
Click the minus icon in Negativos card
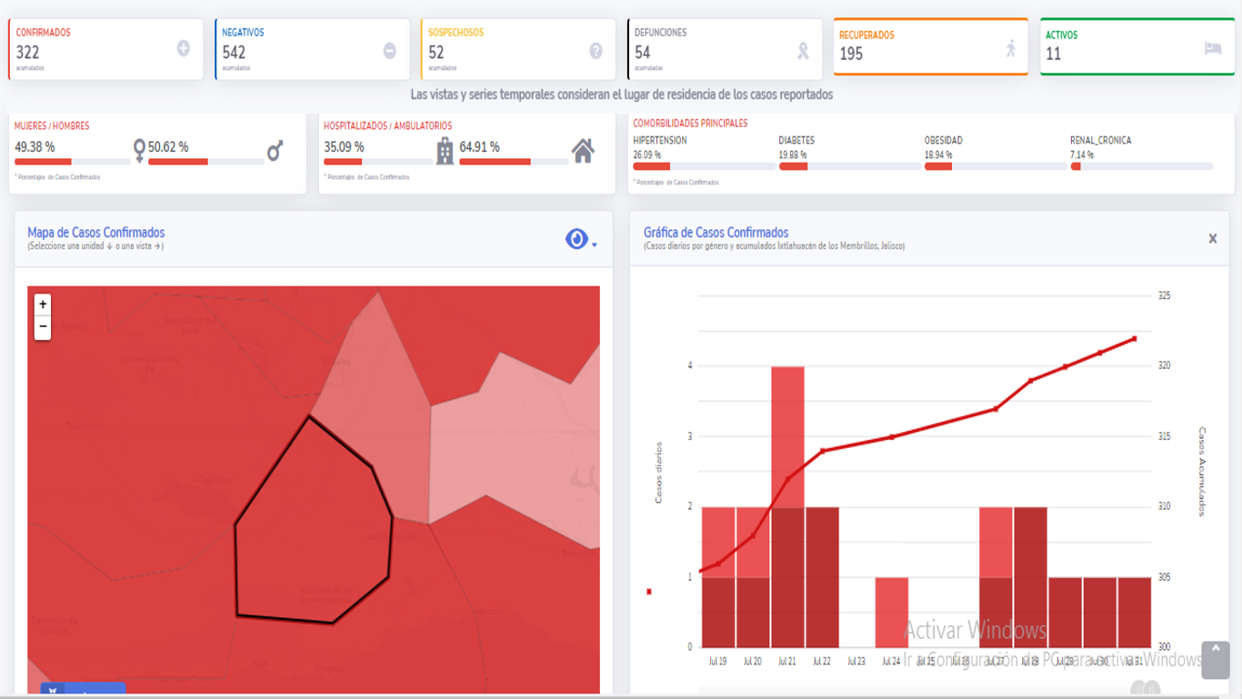click(390, 51)
